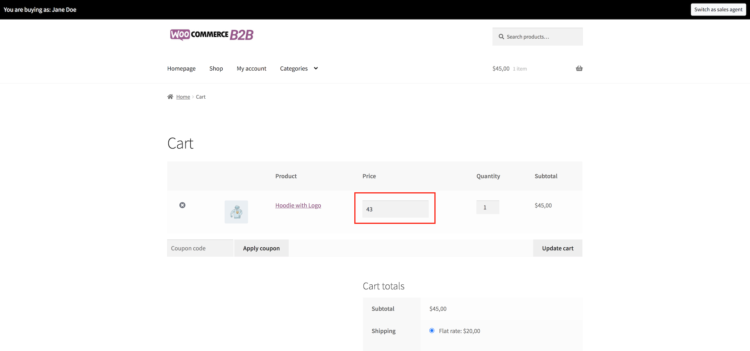Click the search magnifier icon
Screen dimensions: 750x351
[501, 36]
